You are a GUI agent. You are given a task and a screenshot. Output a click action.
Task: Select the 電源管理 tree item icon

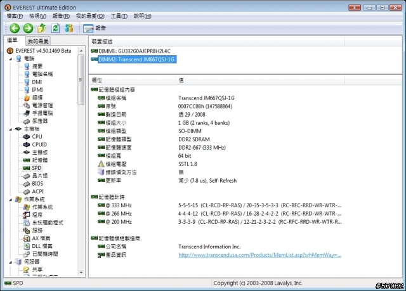[27, 105]
